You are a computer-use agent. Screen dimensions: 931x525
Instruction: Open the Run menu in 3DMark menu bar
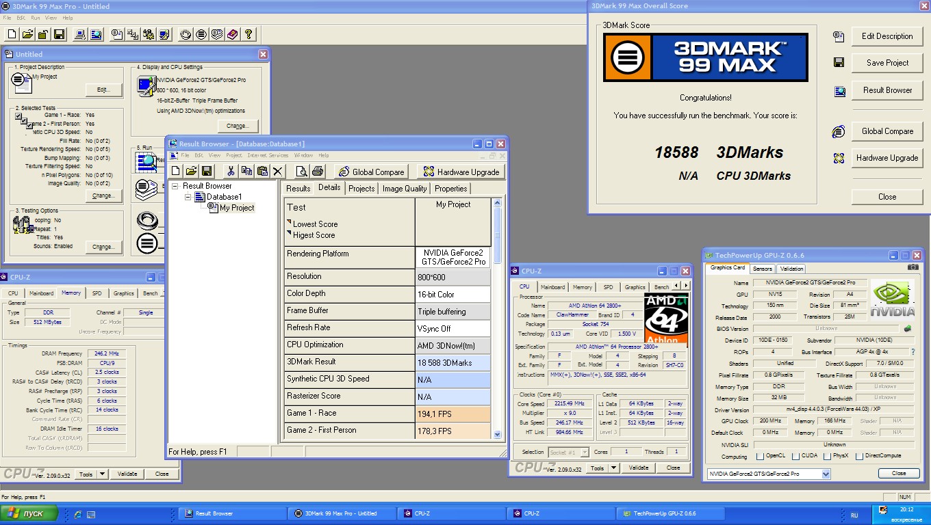pos(36,18)
